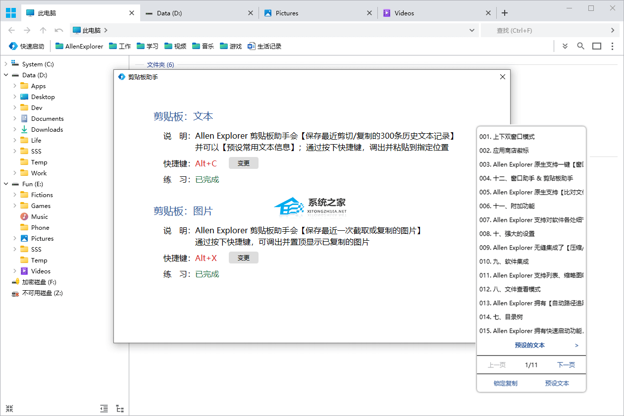The height and width of the screenshot is (416, 624).
Task: Go back with the left arrow
Action: (x=12, y=30)
